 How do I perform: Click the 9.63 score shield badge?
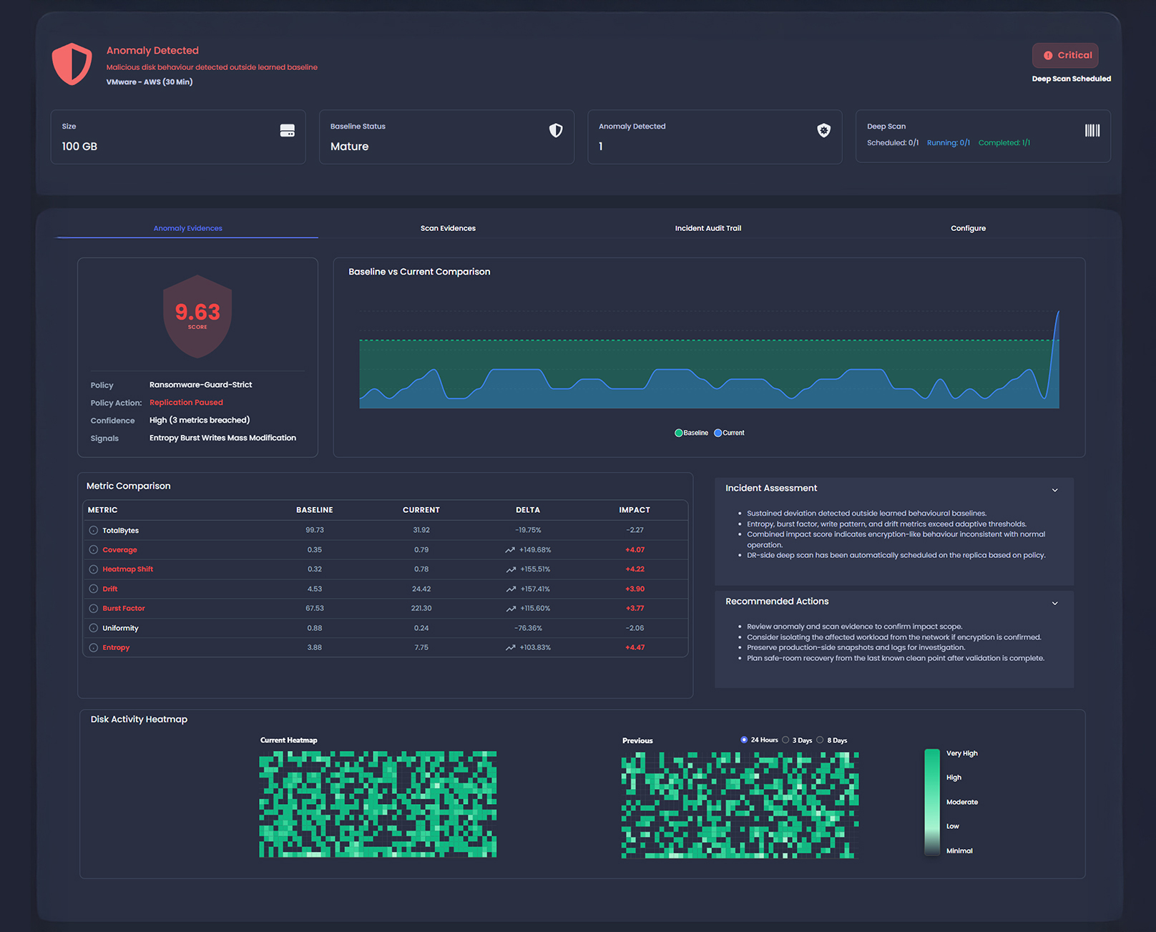198,316
